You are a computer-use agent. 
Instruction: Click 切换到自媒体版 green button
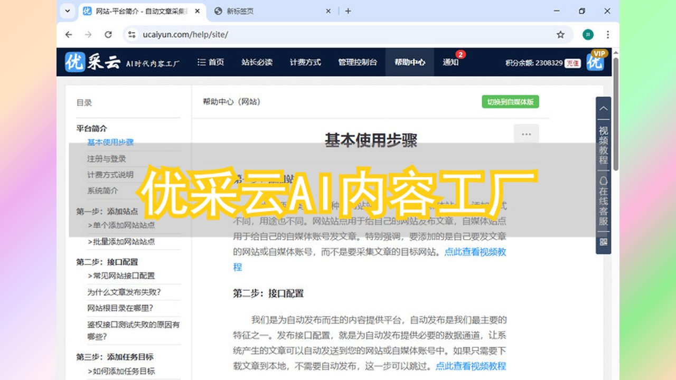[x=510, y=102]
